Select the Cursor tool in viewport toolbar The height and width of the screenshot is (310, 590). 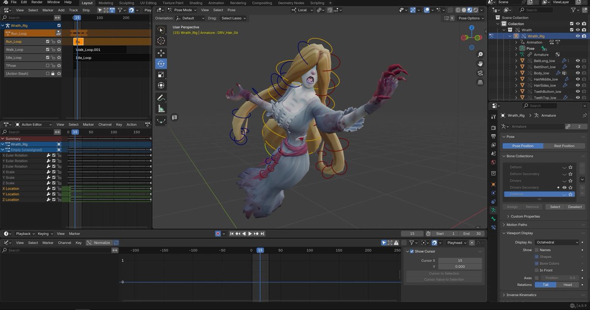pyautogui.click(x=161, y=41)
